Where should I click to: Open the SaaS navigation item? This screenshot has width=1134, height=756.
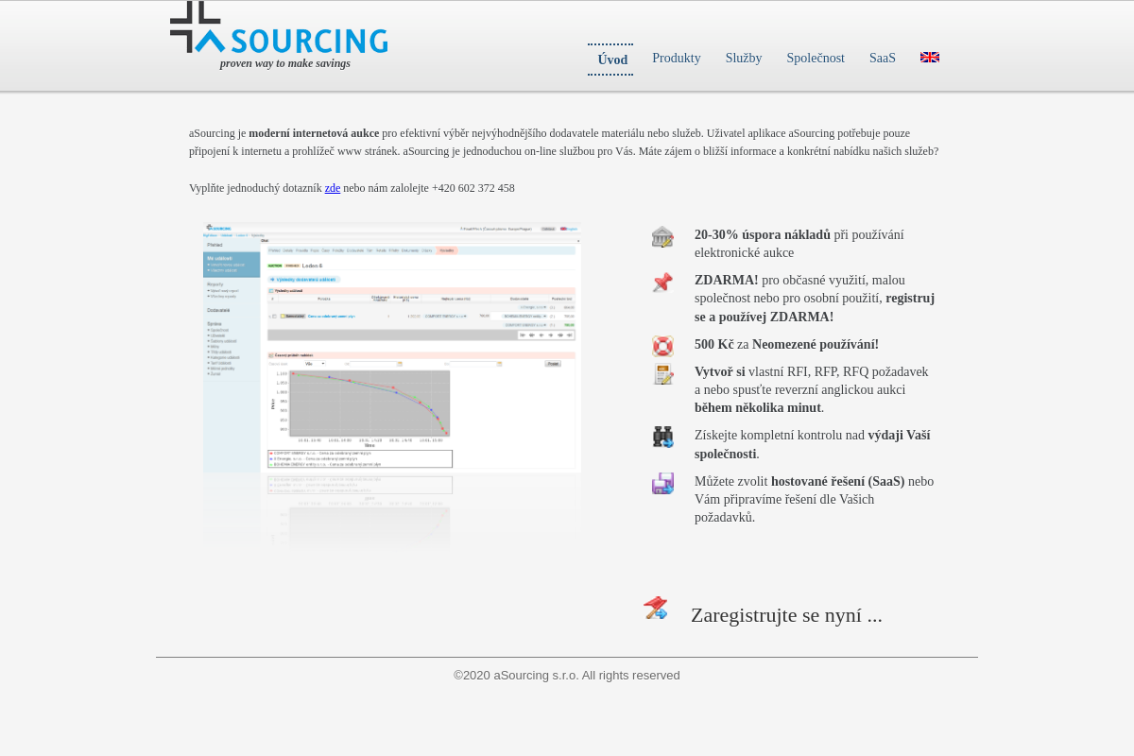(882, 58)
